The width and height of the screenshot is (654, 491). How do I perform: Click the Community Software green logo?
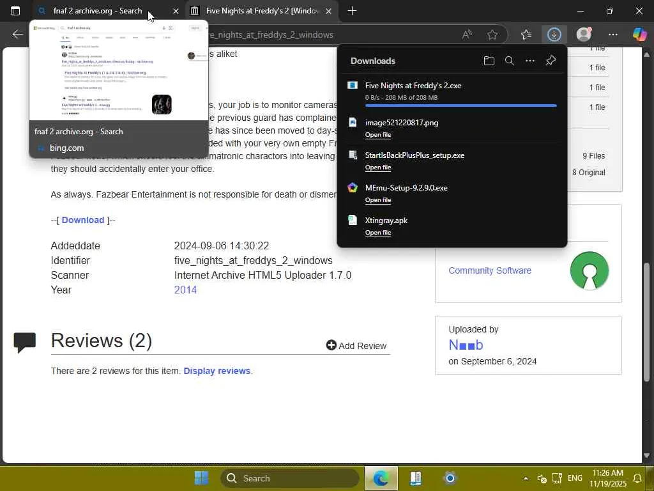tap(589, 270)
